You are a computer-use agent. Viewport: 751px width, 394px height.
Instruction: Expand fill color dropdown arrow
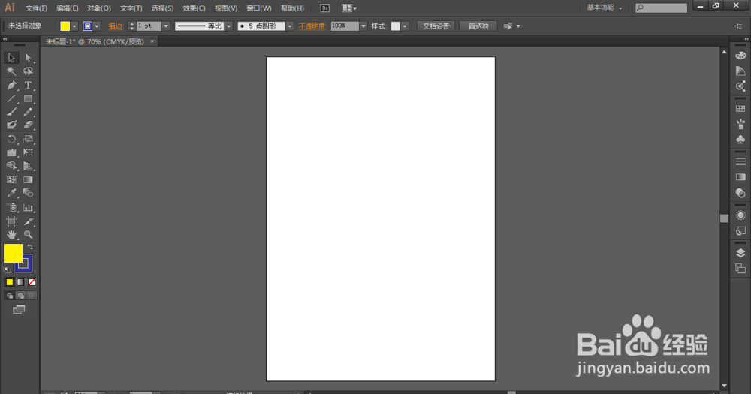pos(74,26)
